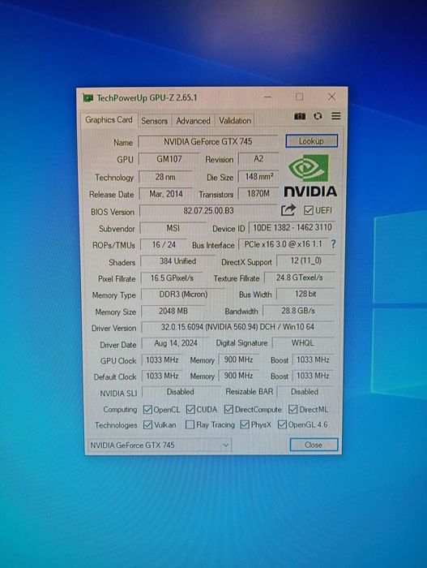Click the Memory Size field 2048 MB
This screenshot has height=568, width=427.
(173, 311)
